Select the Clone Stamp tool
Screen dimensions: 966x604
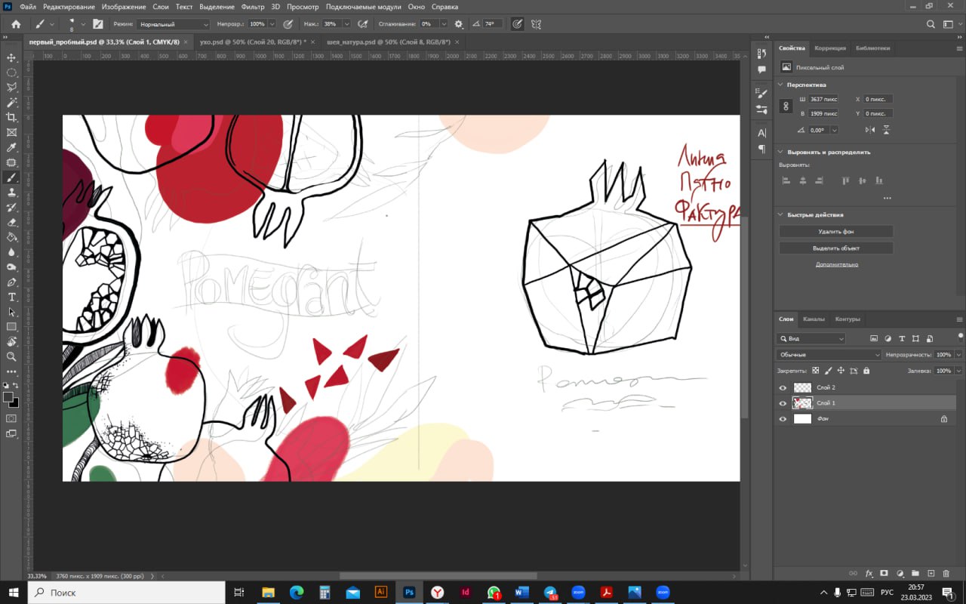point(11,193)
